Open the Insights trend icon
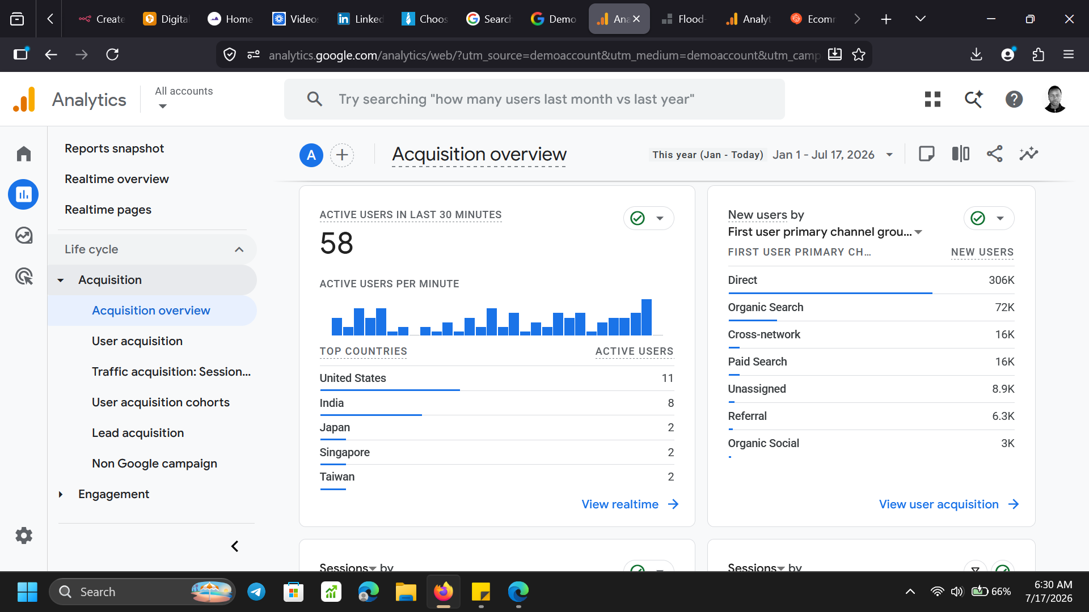1089x612 pixels. tap(1028, 154)
